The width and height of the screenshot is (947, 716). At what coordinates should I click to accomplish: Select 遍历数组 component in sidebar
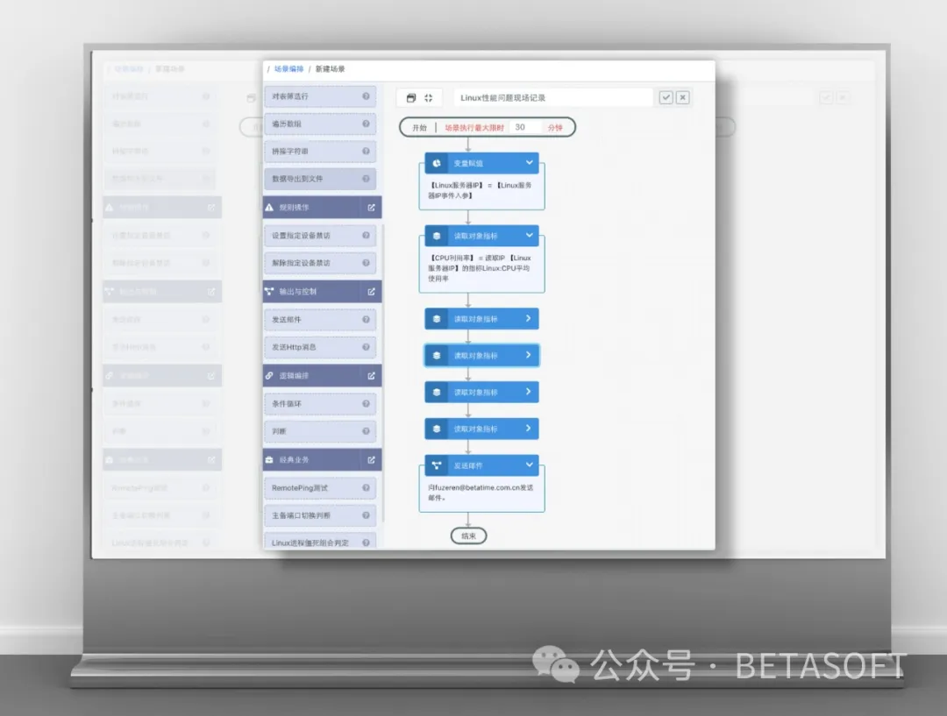(x=320, y=124)
